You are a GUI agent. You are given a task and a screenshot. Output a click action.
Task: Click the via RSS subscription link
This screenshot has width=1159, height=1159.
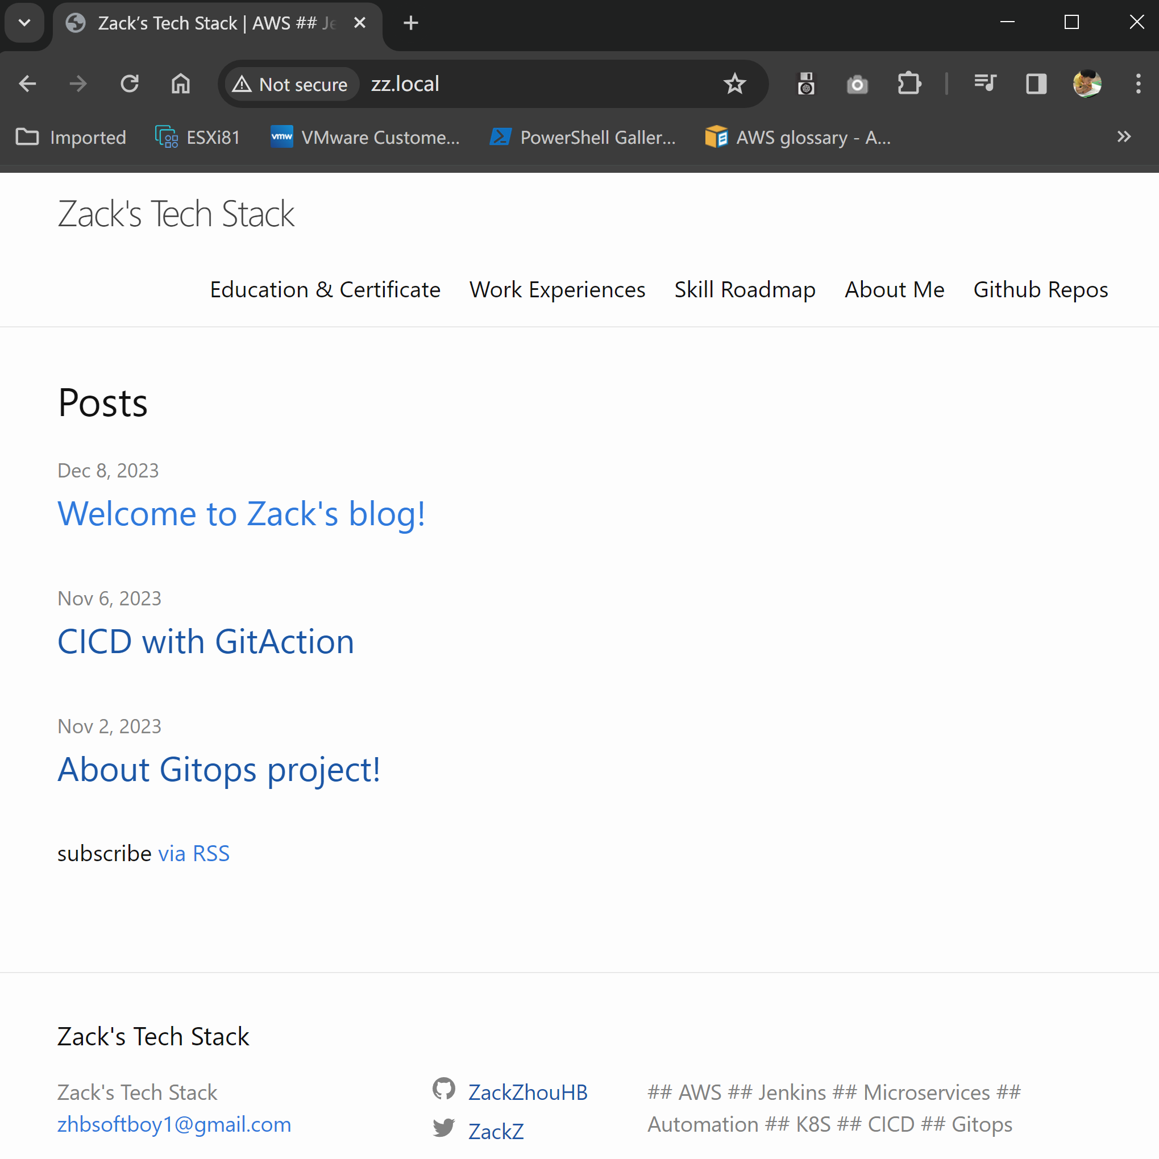[x=194, y=852]
